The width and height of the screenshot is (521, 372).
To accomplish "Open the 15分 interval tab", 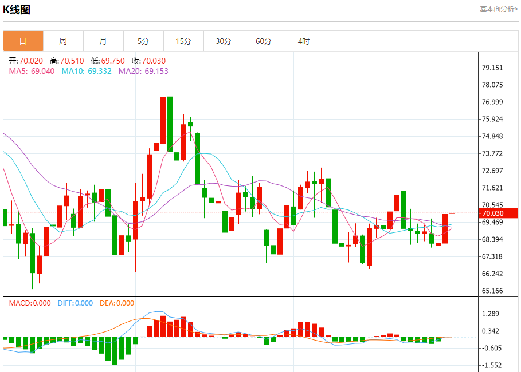I will [184, 41].
